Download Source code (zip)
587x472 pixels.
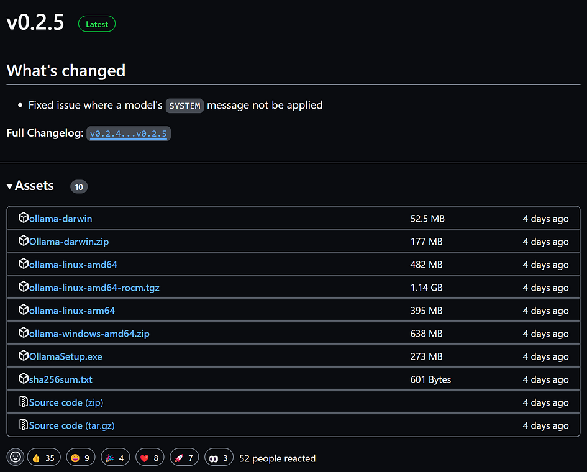(x=66, y=403)
